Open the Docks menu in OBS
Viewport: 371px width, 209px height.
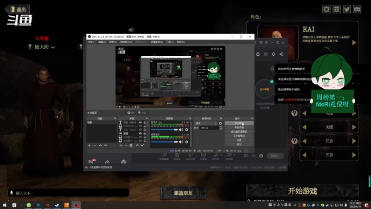pyautogui.click(x=126, y=42)
